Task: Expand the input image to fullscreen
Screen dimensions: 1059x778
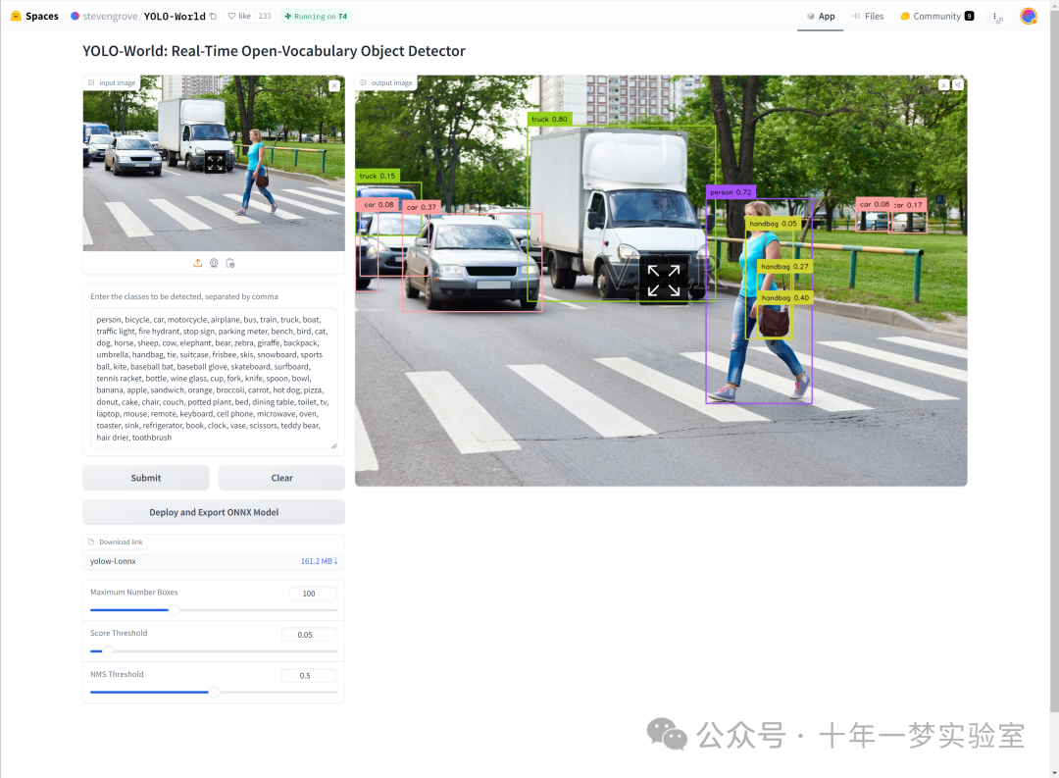Action: [x=215, y=163]
